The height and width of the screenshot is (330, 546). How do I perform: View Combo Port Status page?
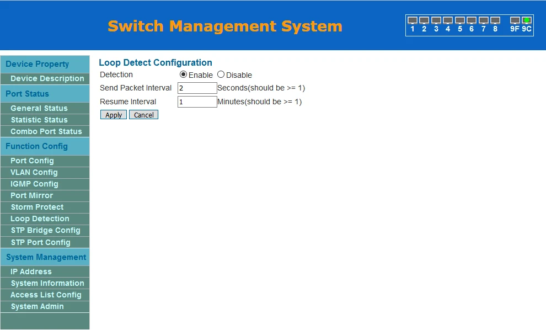pos(46,131)
